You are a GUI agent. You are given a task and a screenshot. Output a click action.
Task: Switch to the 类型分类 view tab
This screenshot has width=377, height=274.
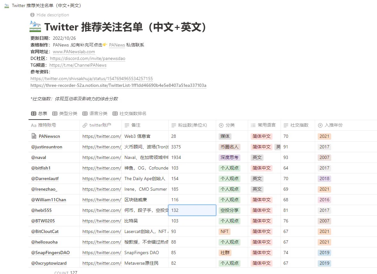(x=65, y=113)
